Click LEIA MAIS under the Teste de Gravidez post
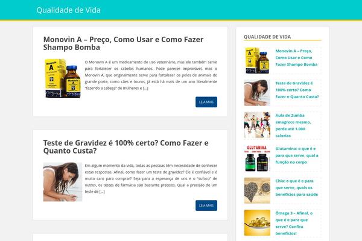 [206, 205]
